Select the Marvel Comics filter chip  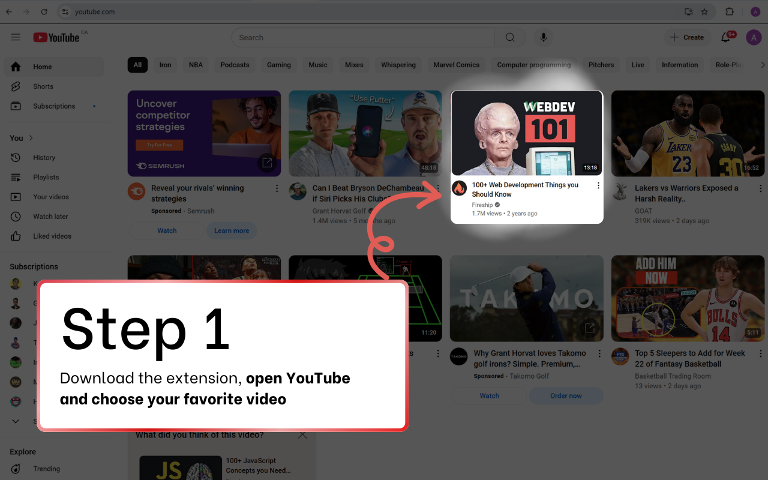(457, 65)
